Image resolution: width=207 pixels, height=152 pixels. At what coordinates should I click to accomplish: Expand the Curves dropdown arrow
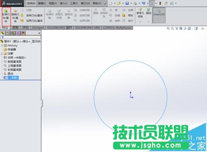[148, 22]
